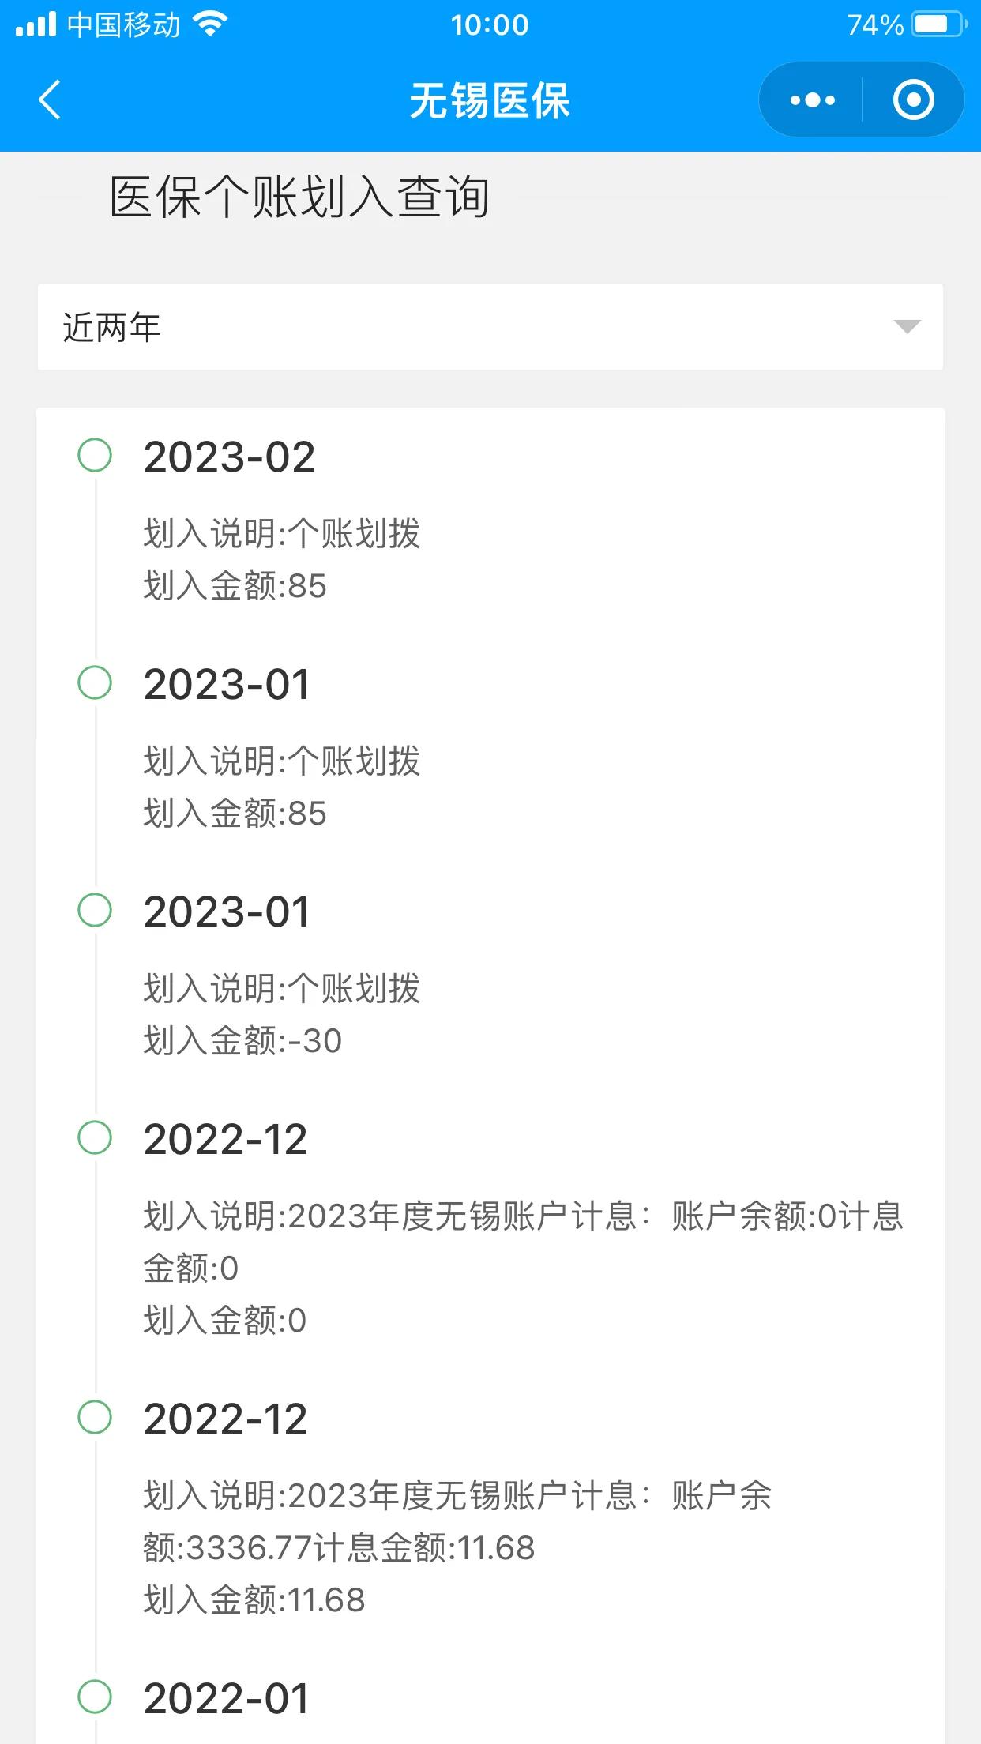The width and height of the screenshot is (981, 1744).
Task: Tap the 划入金额:11.68 record line
Action: [x=254, y=1600]
